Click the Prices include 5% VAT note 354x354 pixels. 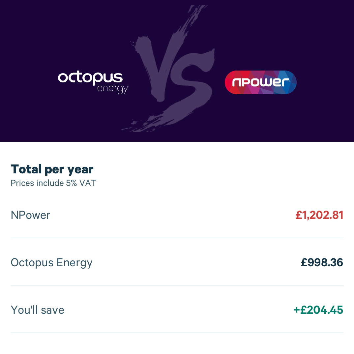[53, 183]
